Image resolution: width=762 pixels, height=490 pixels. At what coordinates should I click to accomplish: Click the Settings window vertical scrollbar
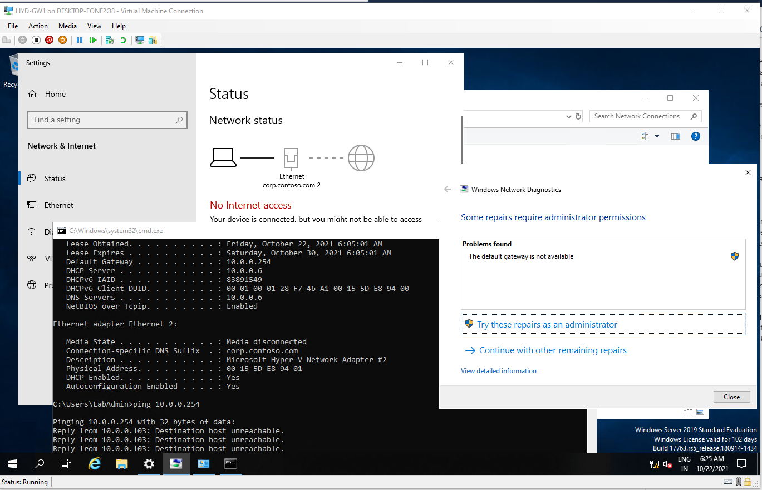[462, 139]
